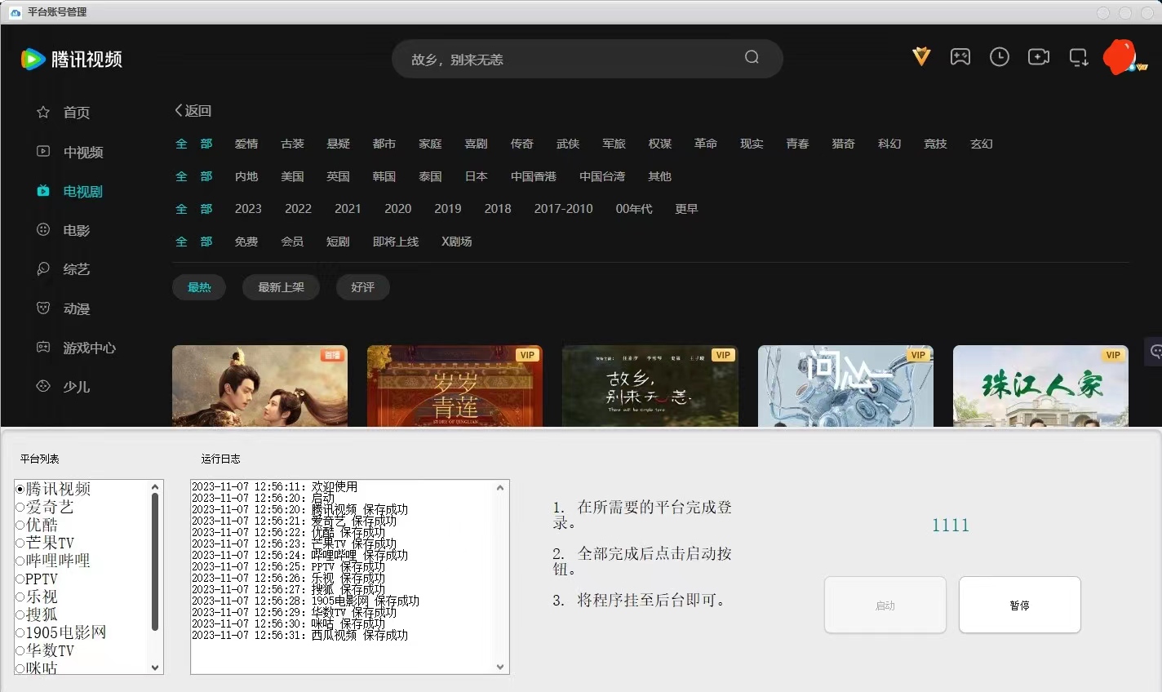Screen dimensions: 1162x692
Task: Click the run log scrollbar track
Action: [x=501, y=577]
